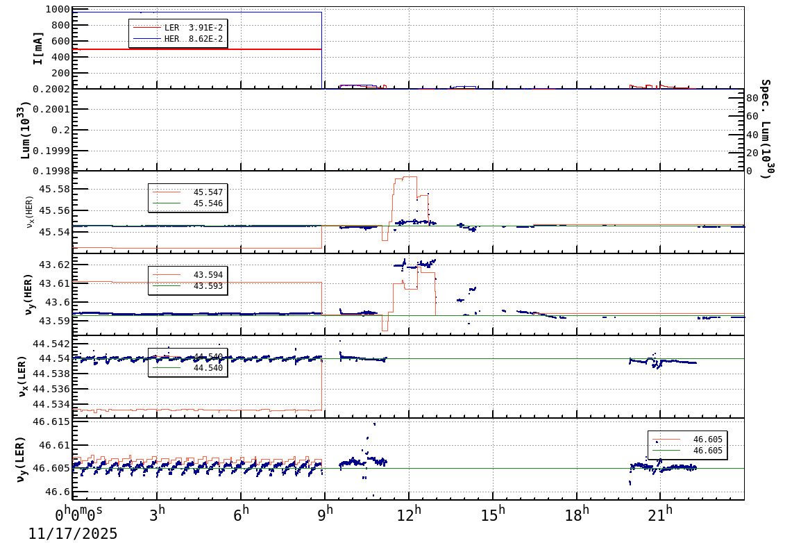This screenshot has width=801, height=543.
Task: Click the 45.546 legend entry
Action: point(187,203)
